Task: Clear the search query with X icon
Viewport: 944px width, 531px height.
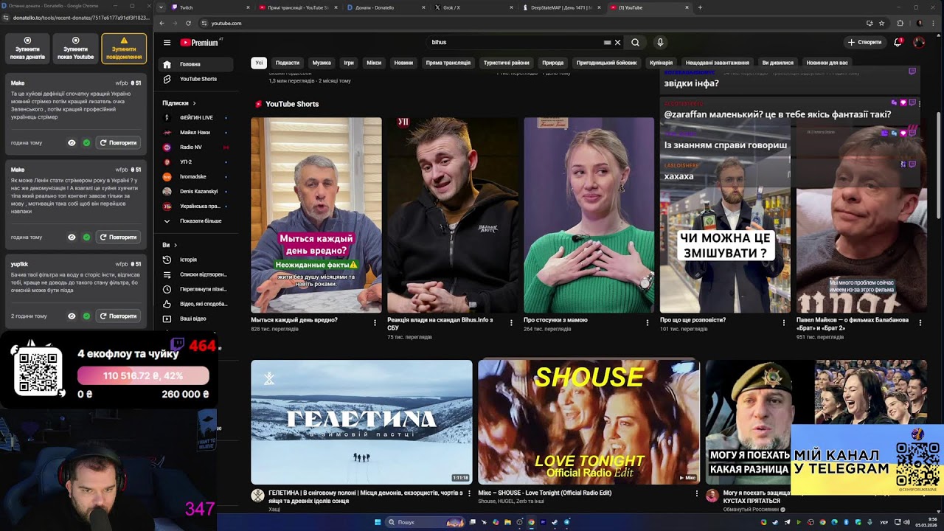Action: click(618, 43)
